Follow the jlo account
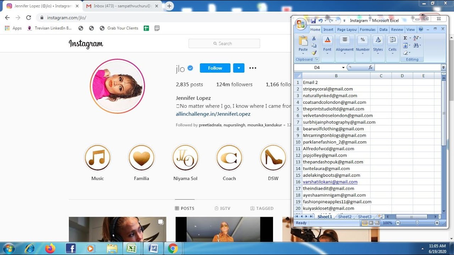 click(x=215, y=68)
